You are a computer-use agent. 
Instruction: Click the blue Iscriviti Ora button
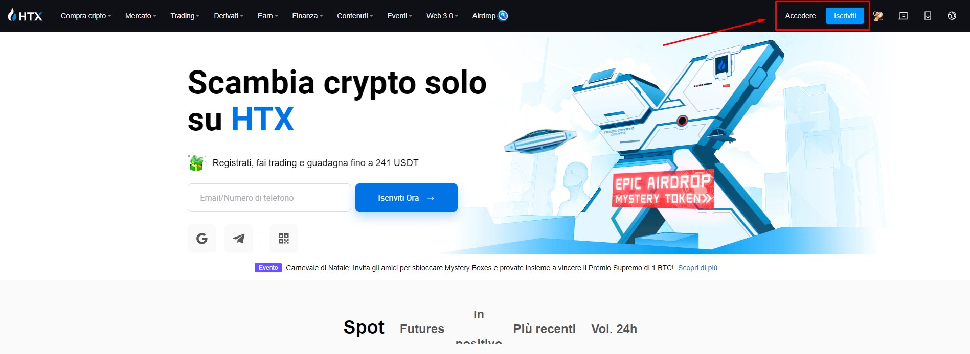(407, 198)
